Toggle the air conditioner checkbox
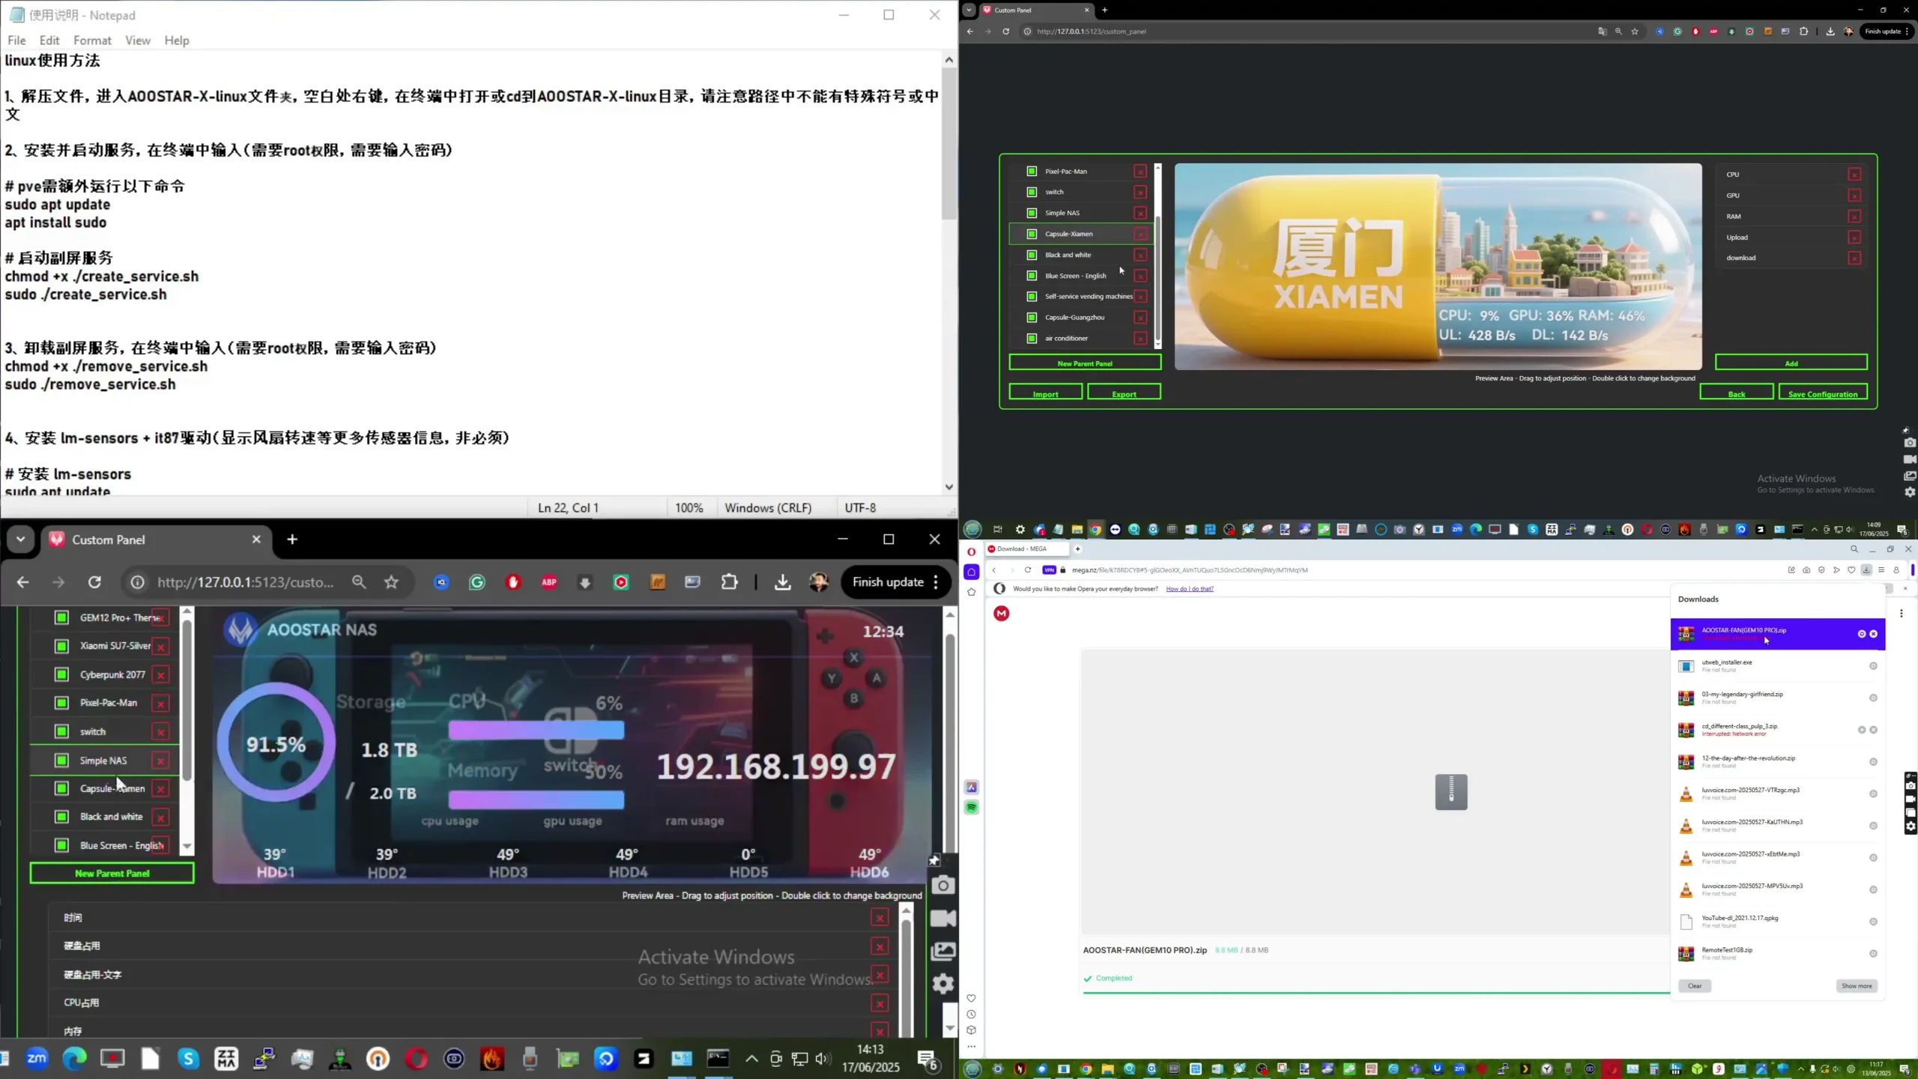This screenshot has height=1079, width=1918. point(1032,339)
